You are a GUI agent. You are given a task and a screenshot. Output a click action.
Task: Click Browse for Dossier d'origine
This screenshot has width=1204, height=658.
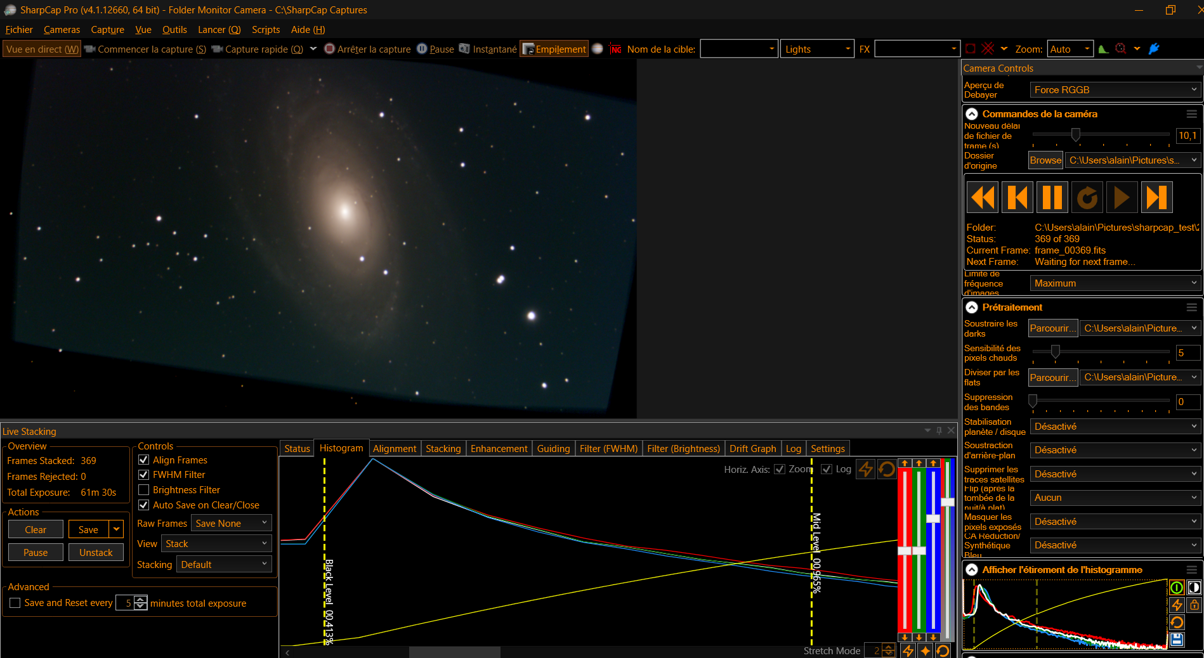pos(1045,160)
